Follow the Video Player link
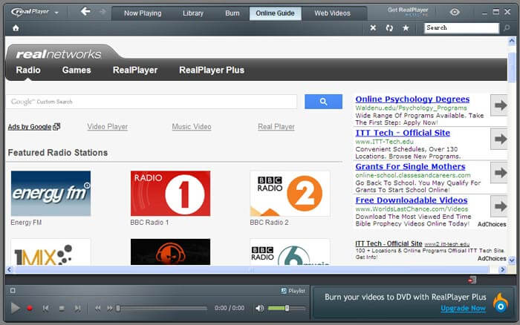 [108, 127]
